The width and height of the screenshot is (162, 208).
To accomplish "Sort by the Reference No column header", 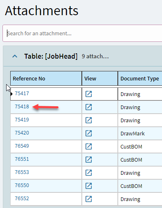I will coord(46,78).
